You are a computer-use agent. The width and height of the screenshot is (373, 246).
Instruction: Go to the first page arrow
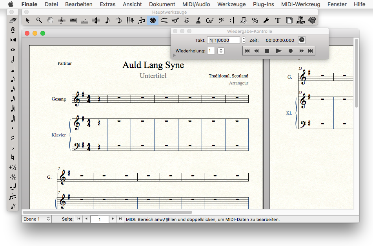click(x=79, y=219)
